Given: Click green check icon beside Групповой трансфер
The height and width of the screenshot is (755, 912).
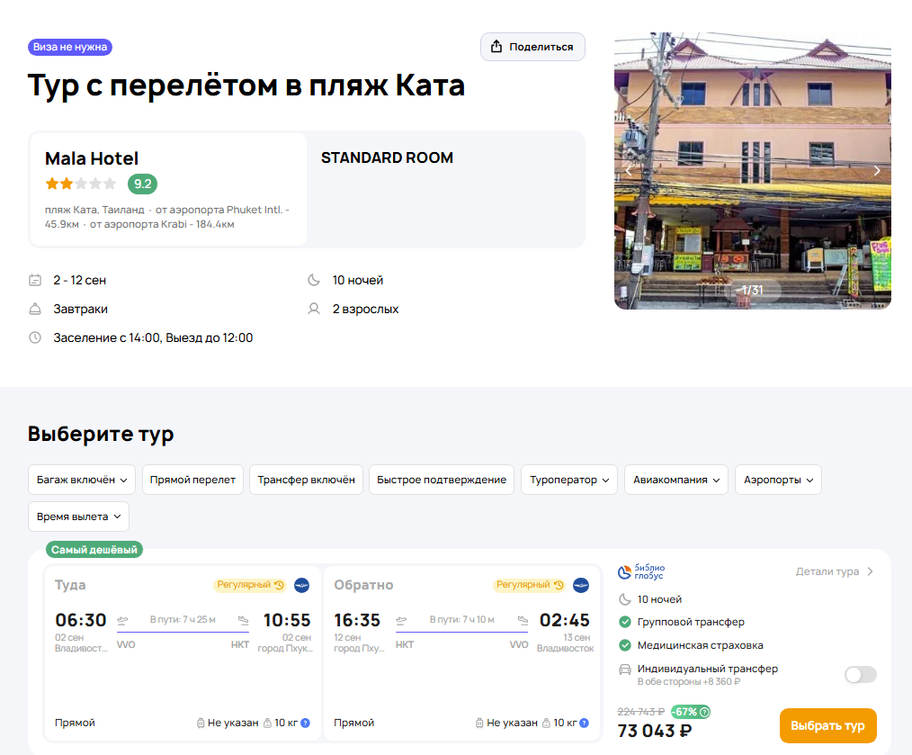Looking at the screenshot, I should point(625,622).
